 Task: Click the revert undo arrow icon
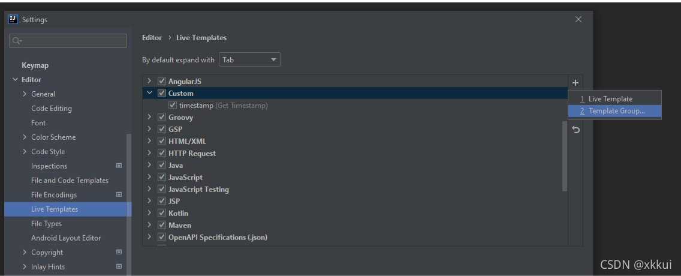575,130
